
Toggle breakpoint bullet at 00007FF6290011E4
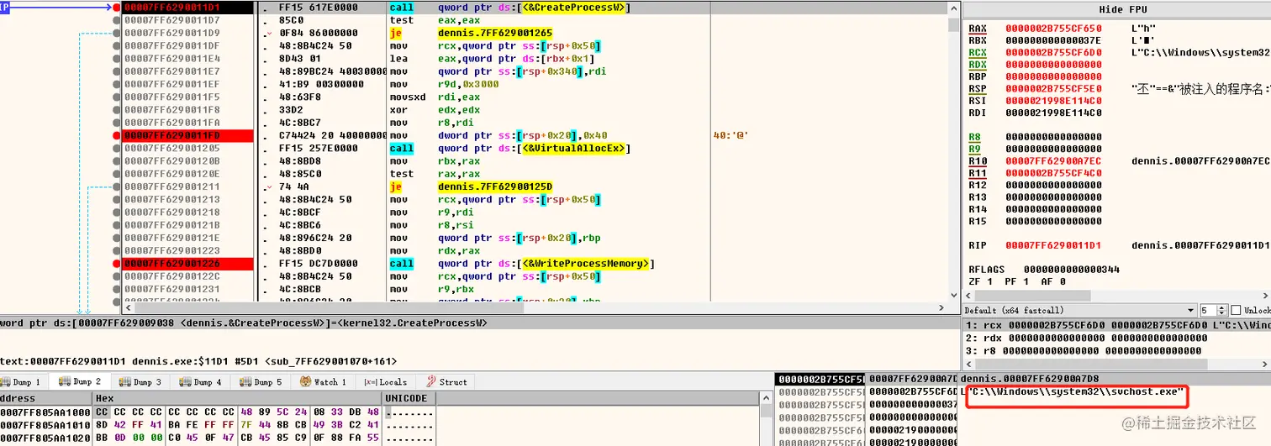[116, 59]
